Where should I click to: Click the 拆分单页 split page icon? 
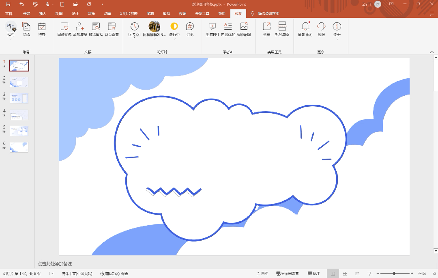(282, 29)
